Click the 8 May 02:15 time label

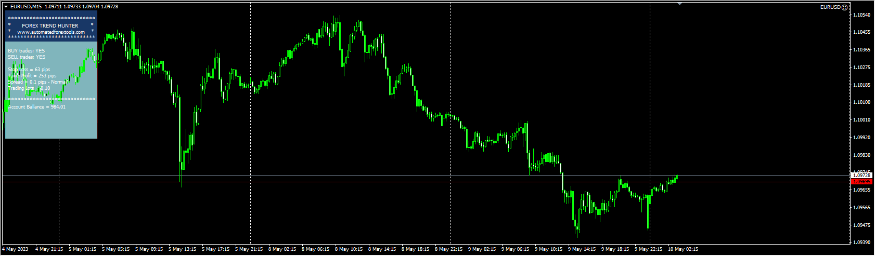point(282,249)
